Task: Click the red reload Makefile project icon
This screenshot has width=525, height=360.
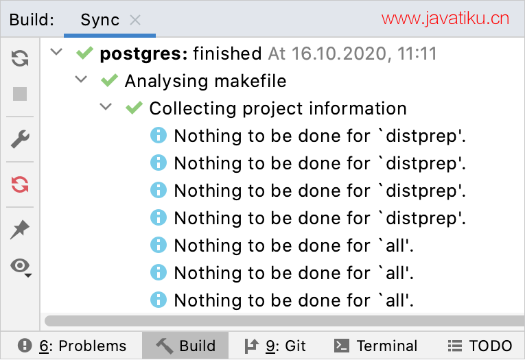Action: click(x=20, y=184)
